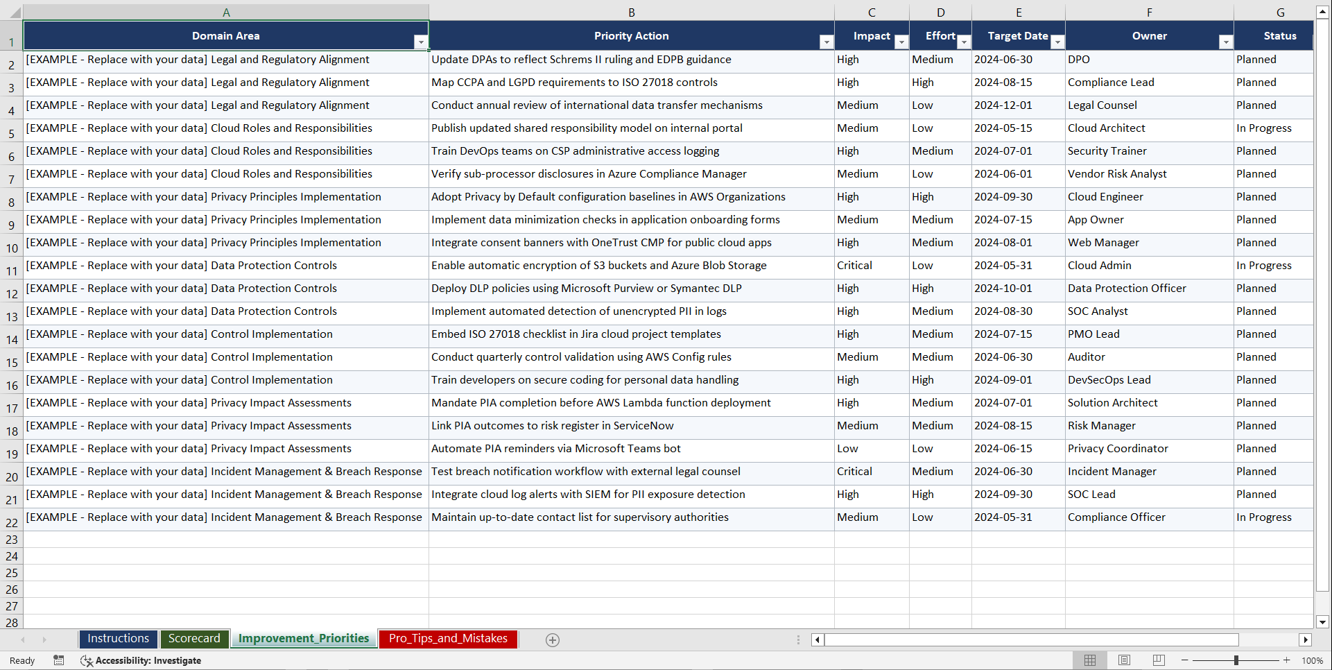Open Page Break Preview from status bar
Image resolution: width=1332 pixels, height=670 pixels.
(x=1159, y=660)
